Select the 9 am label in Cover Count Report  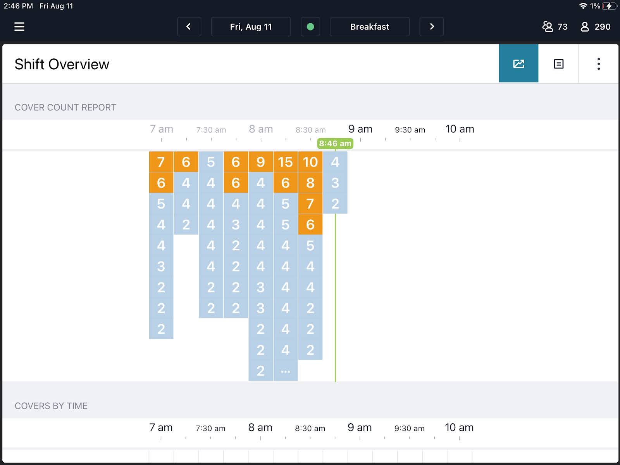pyautogui.click(x=360, y=129)
